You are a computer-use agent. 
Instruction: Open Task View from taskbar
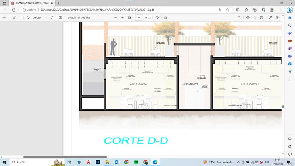(69, 162)
